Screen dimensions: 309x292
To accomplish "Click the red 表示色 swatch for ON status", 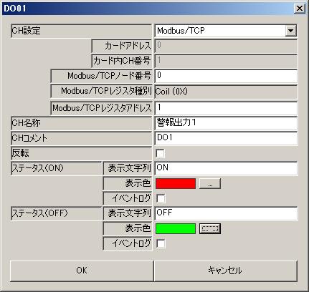I will (x=176, y=183).
